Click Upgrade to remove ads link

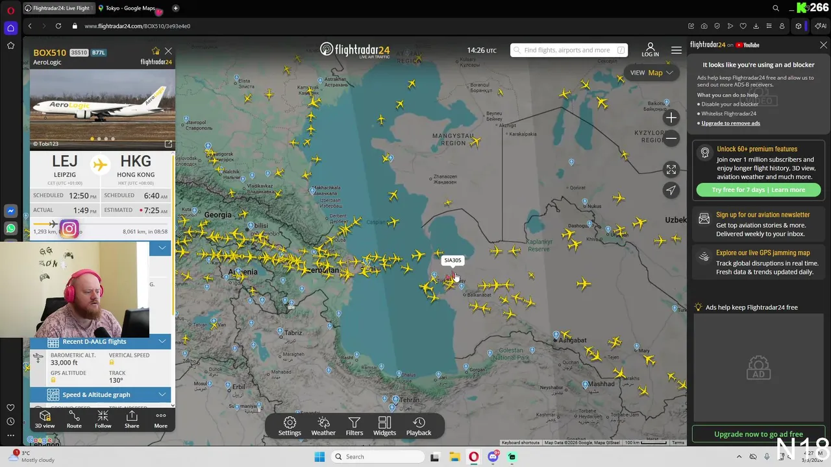click(x=730, y=123)
